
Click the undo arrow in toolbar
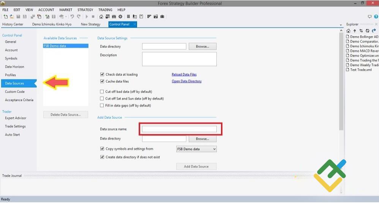tap(72, 17)
